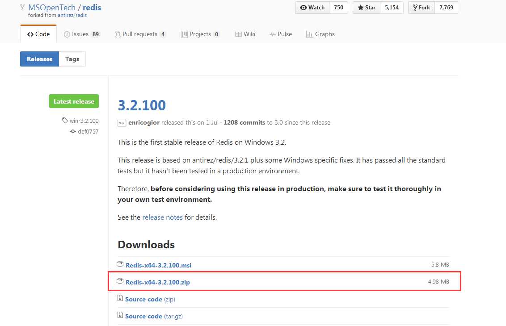Click the Watch button
The image size is (506, 326).
(x=312, y=8)
